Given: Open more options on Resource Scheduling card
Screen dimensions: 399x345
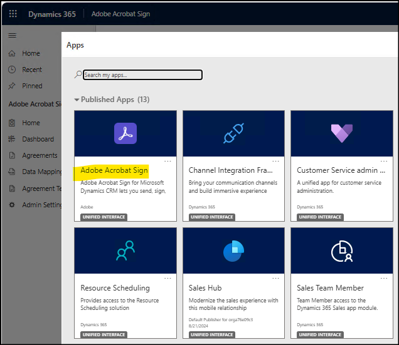Looking at the screenshot, I should click(168, 278).
